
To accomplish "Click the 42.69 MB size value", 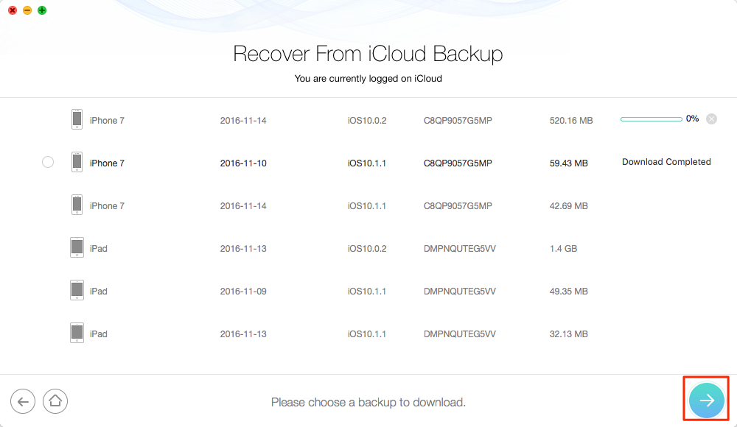I will coord(569,206).
